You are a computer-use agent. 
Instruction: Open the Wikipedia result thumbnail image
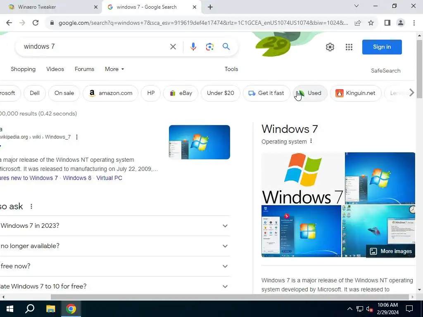(x=200, y=142)
